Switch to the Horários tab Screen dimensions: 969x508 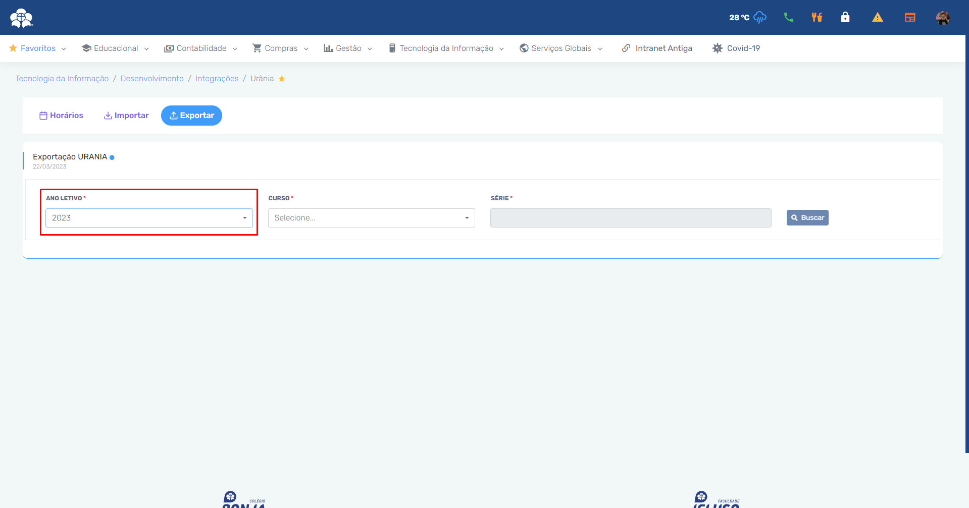coord(61,116)
